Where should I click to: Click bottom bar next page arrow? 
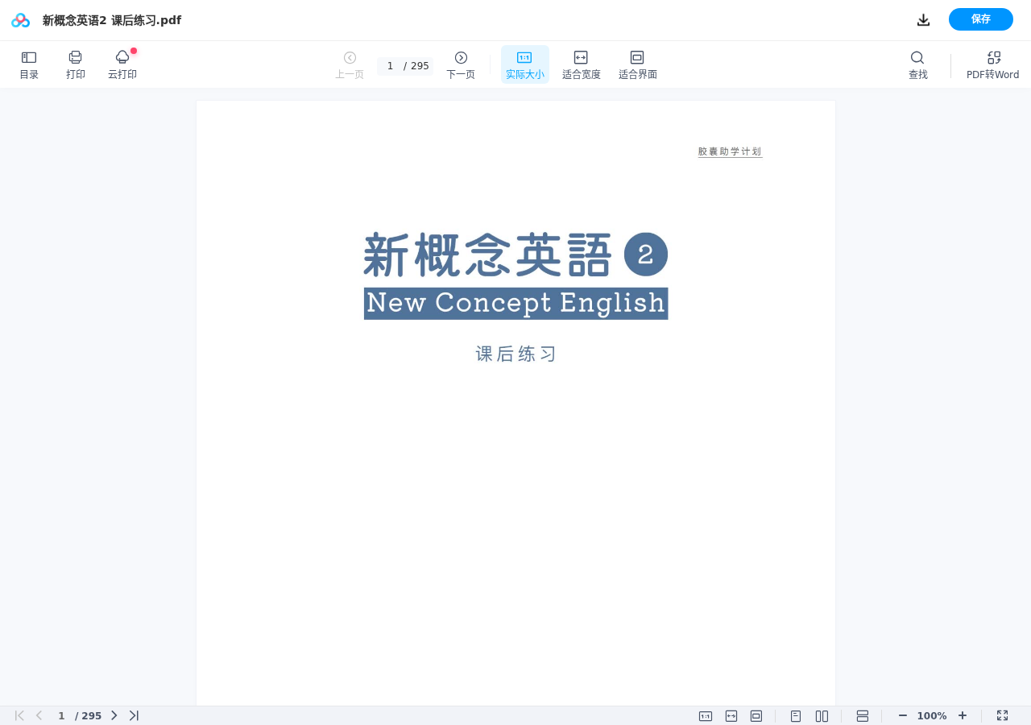114,715
